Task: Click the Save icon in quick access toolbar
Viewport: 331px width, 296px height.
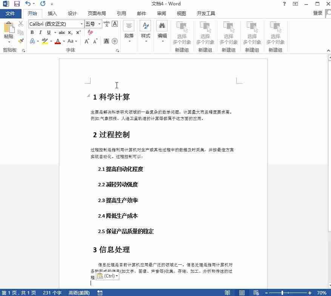Action: 17,4
